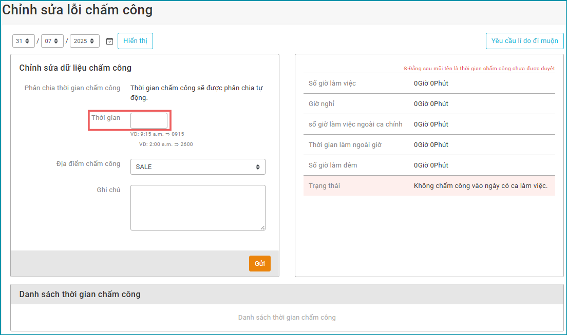Select the Số giờ làm đêm row
The width and height of the screenshot is (567, 335).
(x=429, y=165)
